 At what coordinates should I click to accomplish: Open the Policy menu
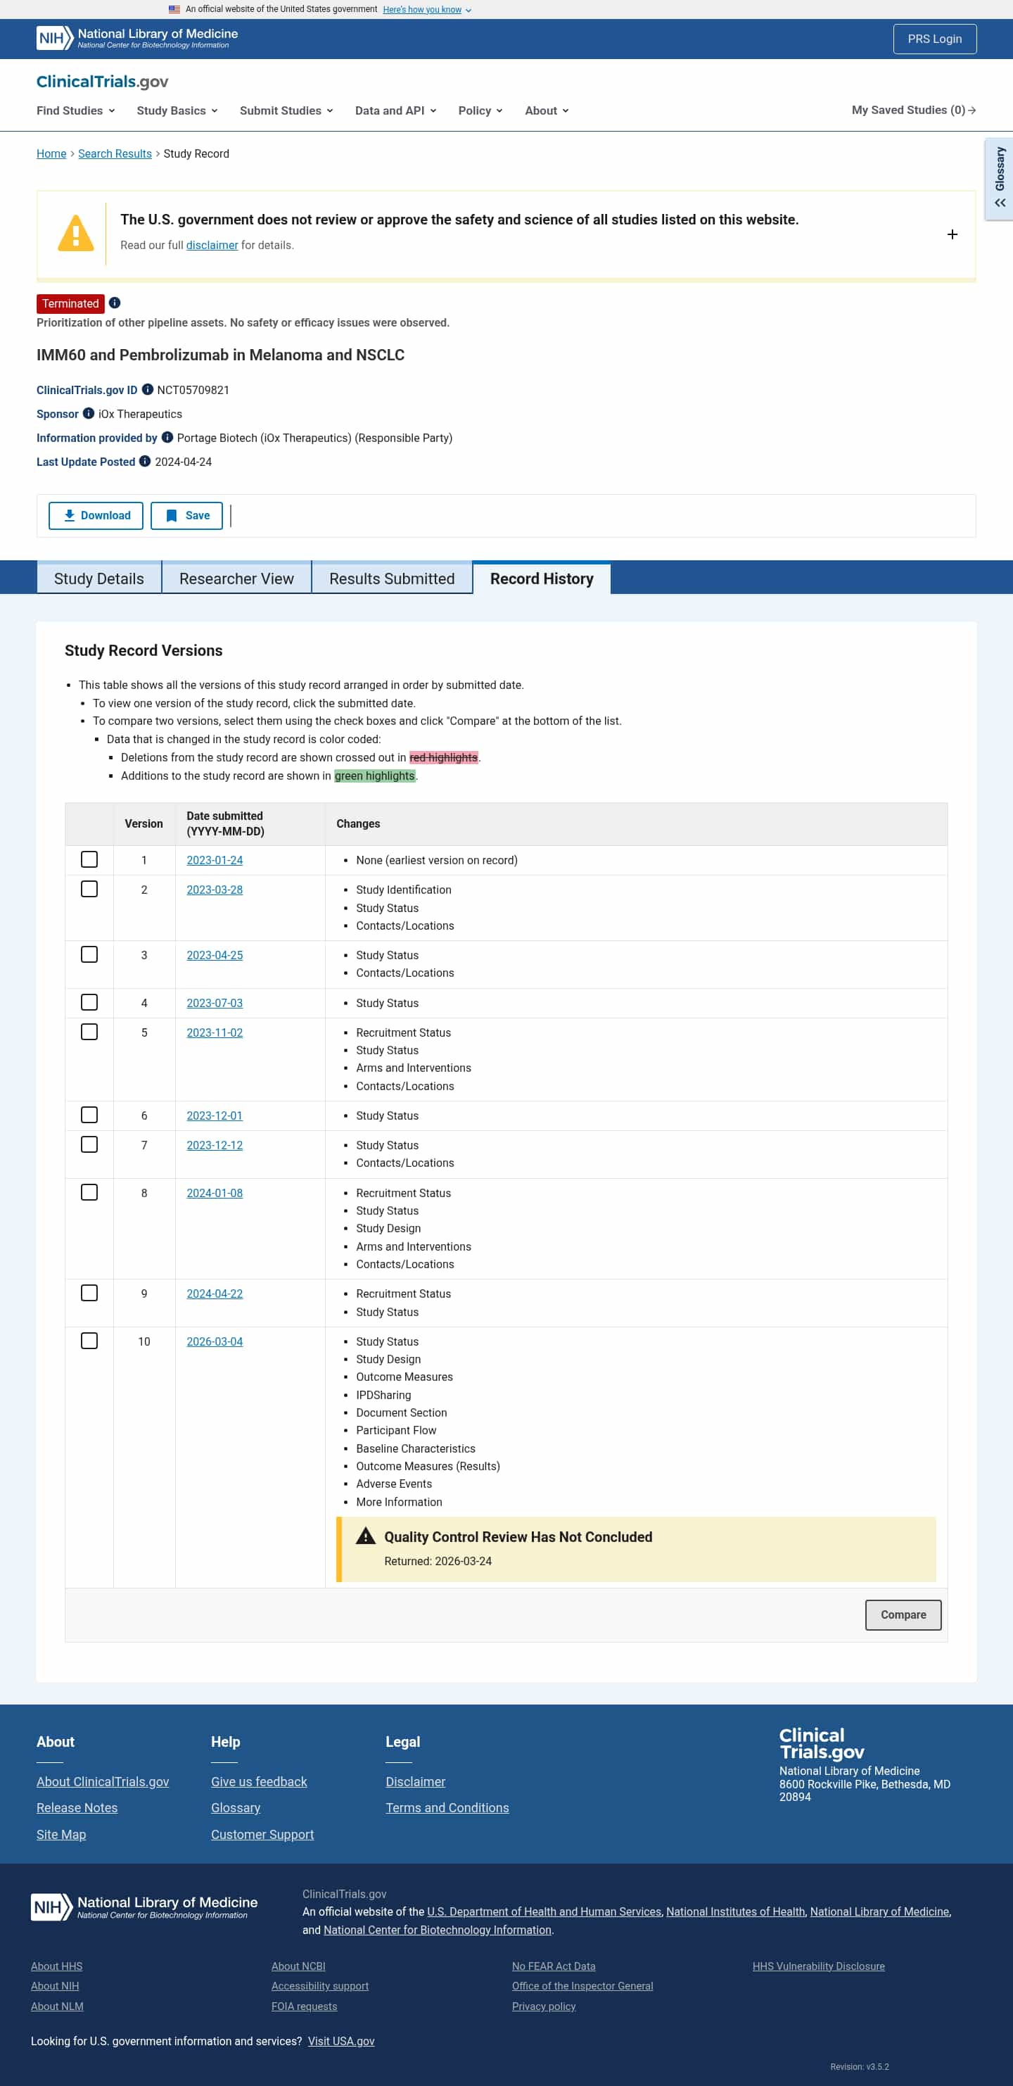[480, 110]
